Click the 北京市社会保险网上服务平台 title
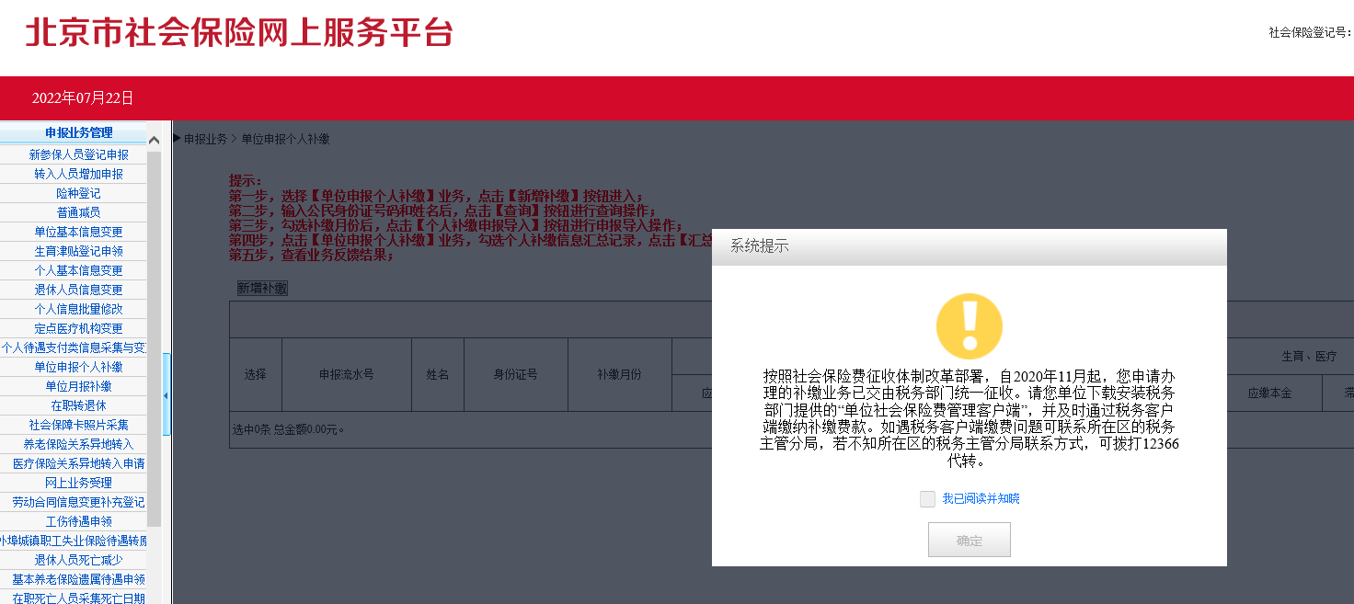This screenshot has height=604, width=1354. 240,32
